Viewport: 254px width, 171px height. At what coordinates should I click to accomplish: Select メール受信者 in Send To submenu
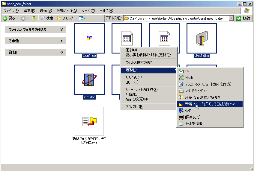click(193, 124)
